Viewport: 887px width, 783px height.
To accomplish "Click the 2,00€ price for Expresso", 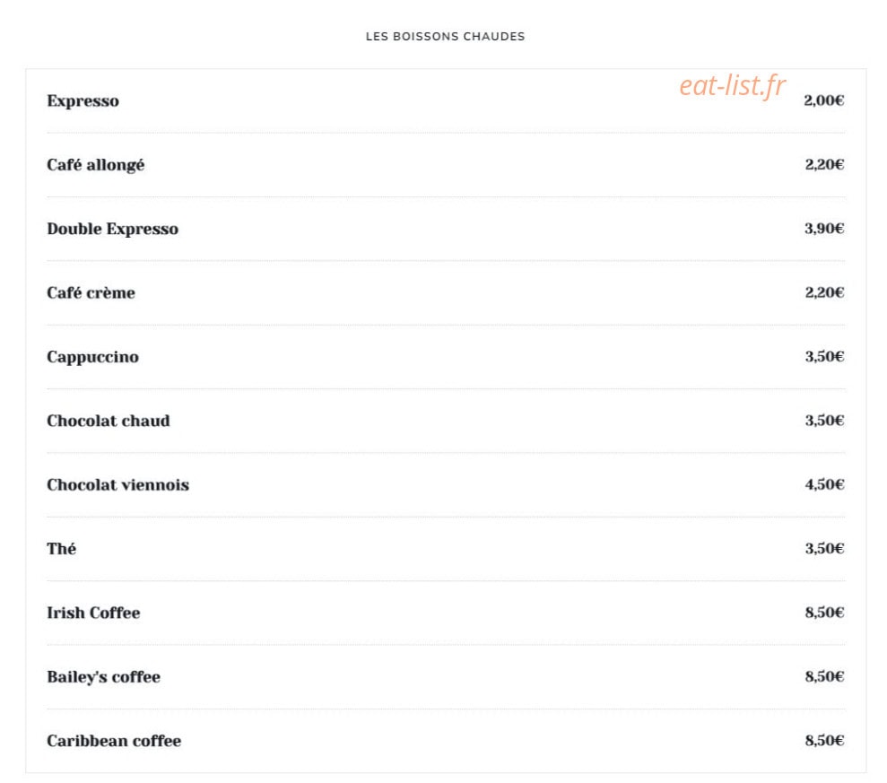I will [x=824, y=100].
